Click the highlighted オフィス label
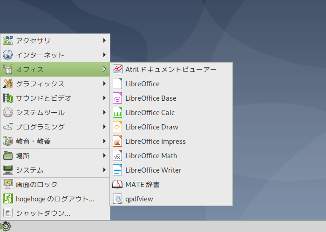This screenshot has width=326, height=232. [x=30, y=69]
